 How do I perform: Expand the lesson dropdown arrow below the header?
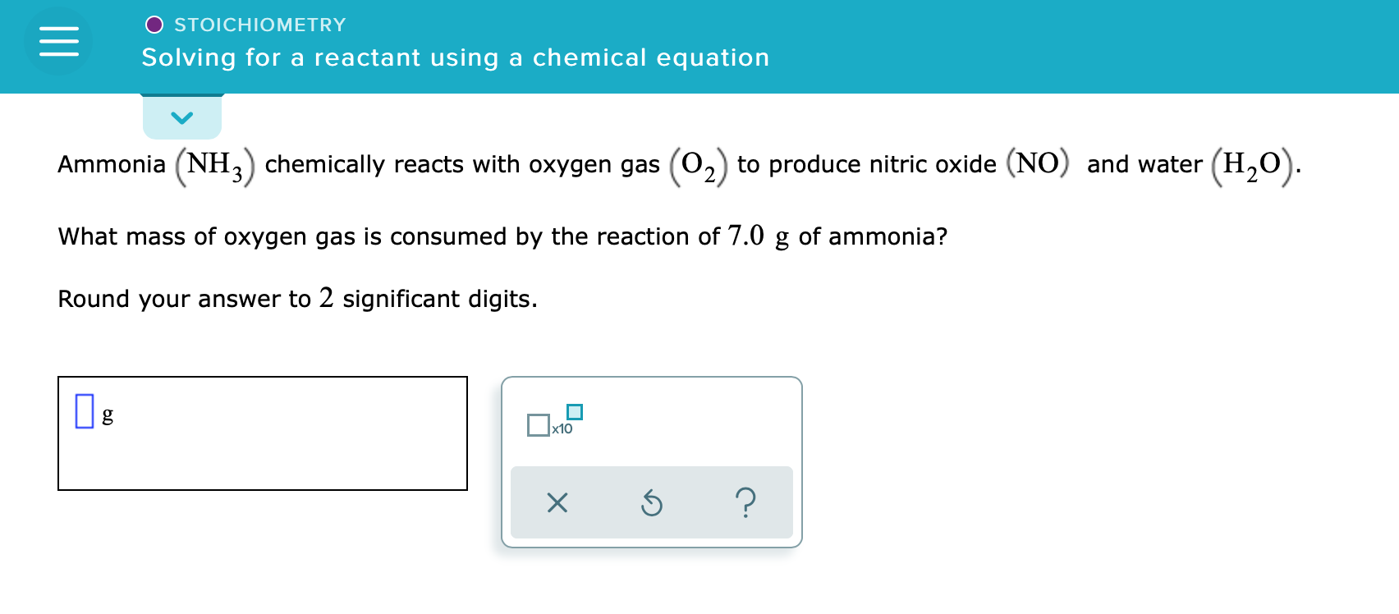pos(182,116)
